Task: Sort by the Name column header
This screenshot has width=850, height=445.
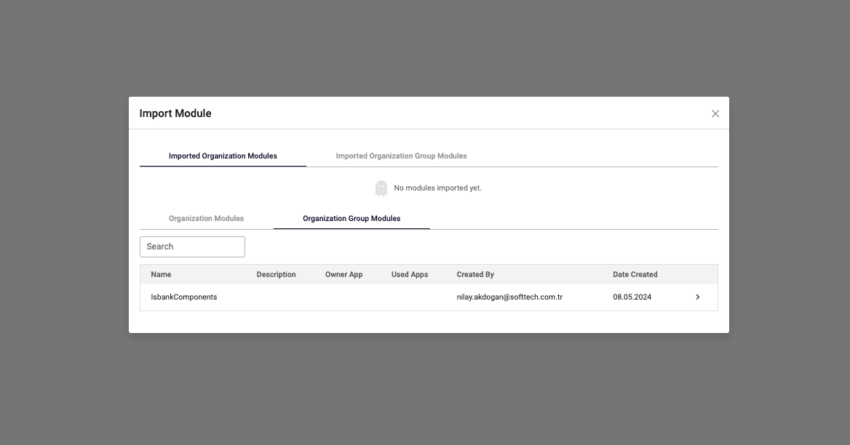Action: (161, 275)
